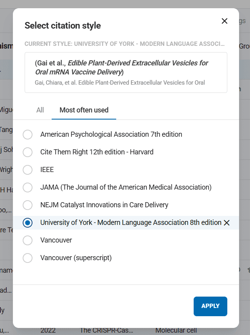Select Vancouver (superscript) style
The image size is (250, 335).
click(x=28, y=258)
